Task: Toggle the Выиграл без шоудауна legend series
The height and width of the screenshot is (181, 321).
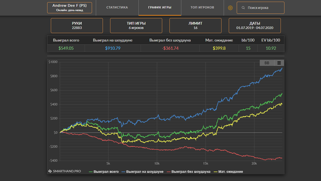Action: (x=188, y=171)
